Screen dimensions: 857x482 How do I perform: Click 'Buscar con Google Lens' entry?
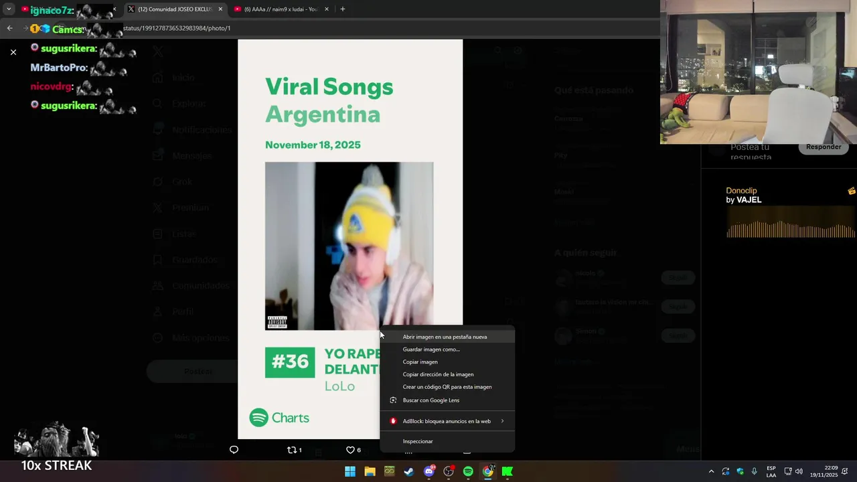(x=447, y=400)
